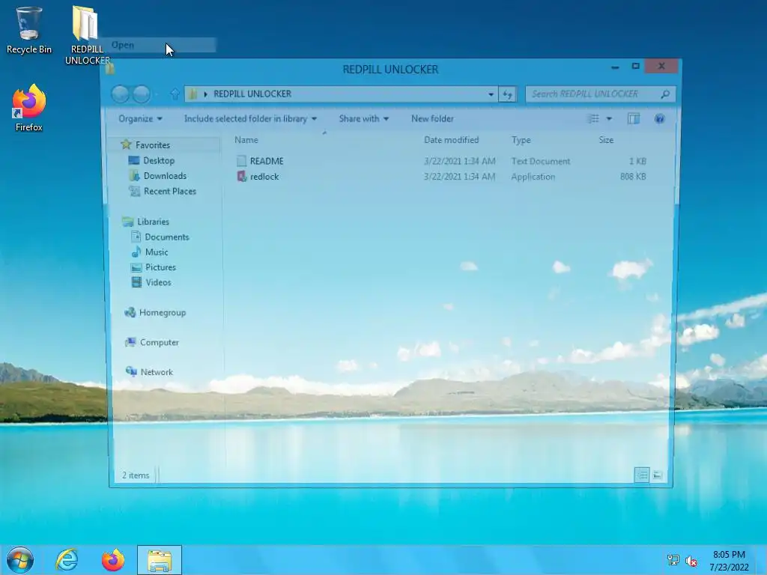
Task: Launch the Firefox desktop shortcut
Action: 29,108
